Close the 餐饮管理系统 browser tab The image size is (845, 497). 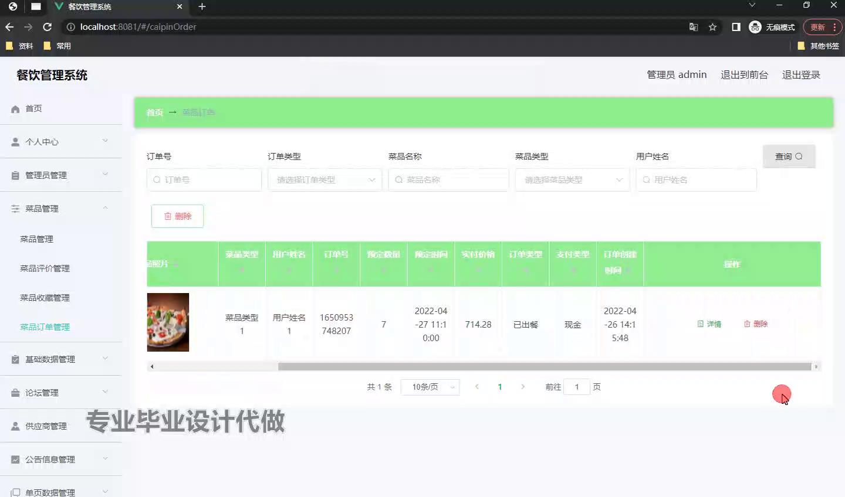click(180, 6)
